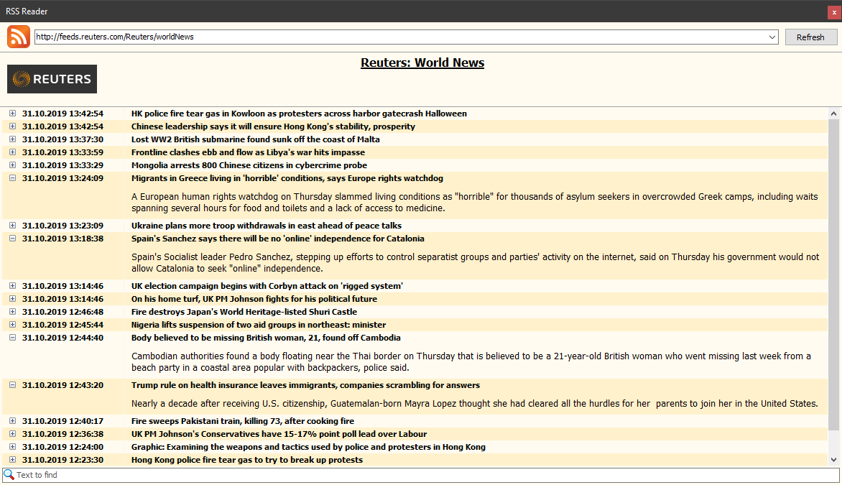Expand the Nigeria lifts suspension entry
The height and width of the screenshot is (485, 842).
click(x=12, y=324)
